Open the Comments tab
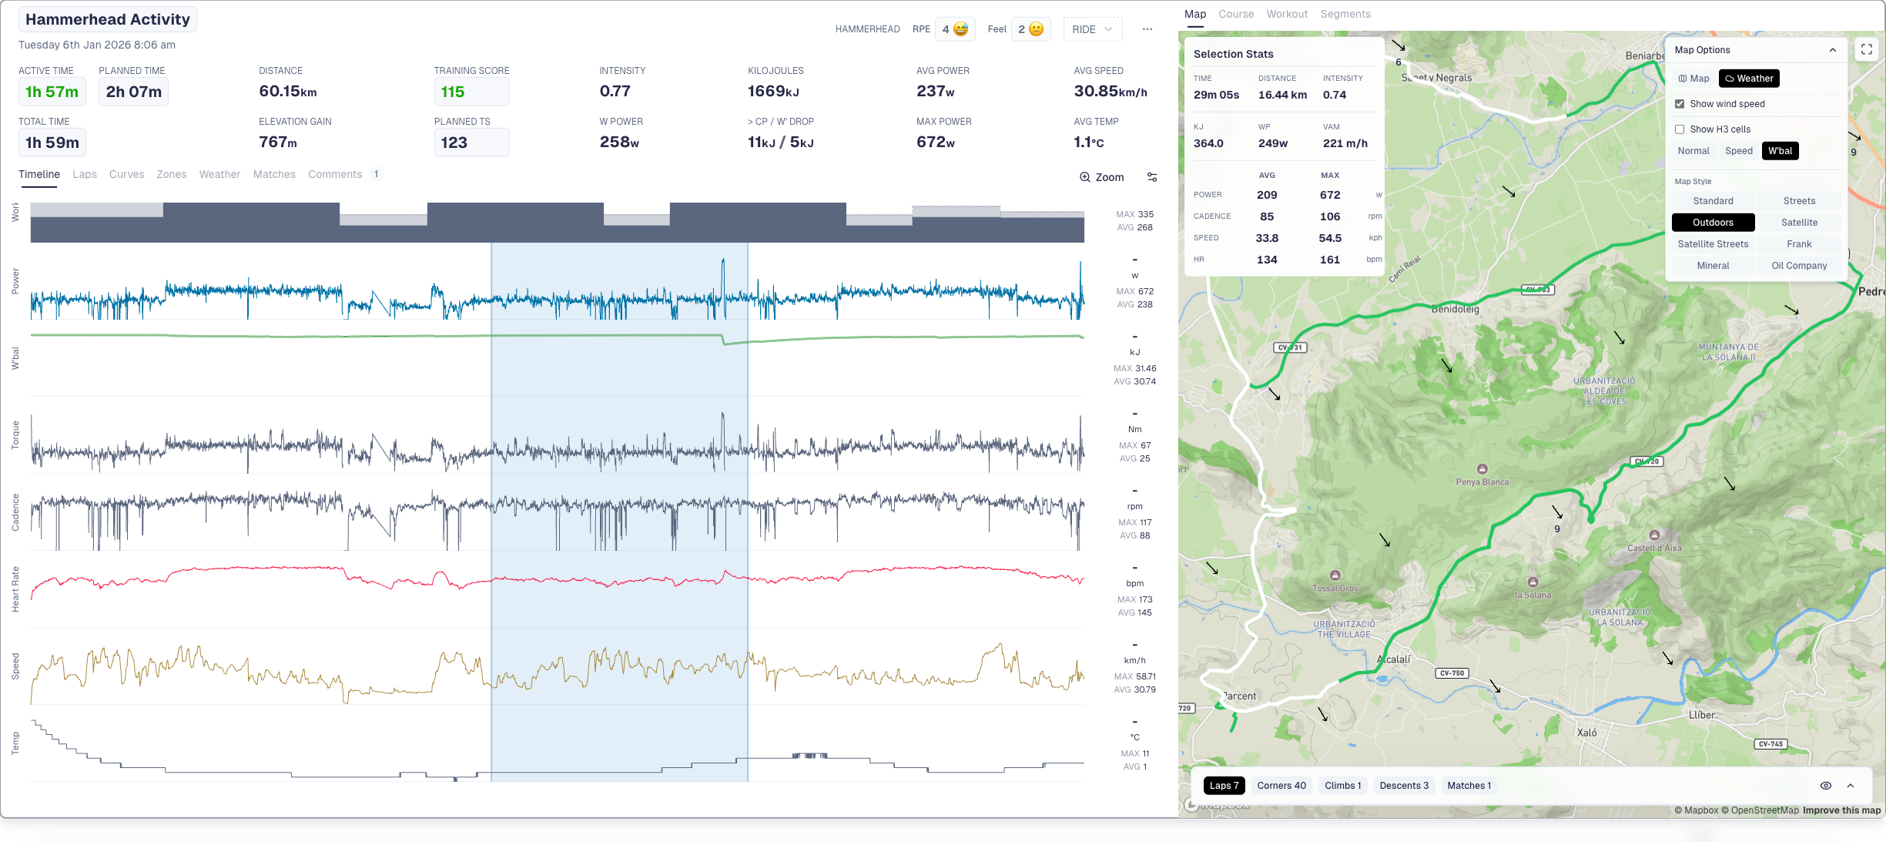This screenshot has height=842, width=1886. pos(335,175)
